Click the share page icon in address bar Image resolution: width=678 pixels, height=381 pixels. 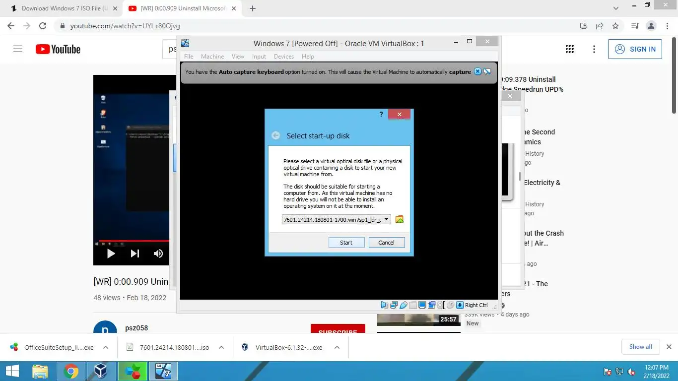pyautogui.click(x=600, y=26)
